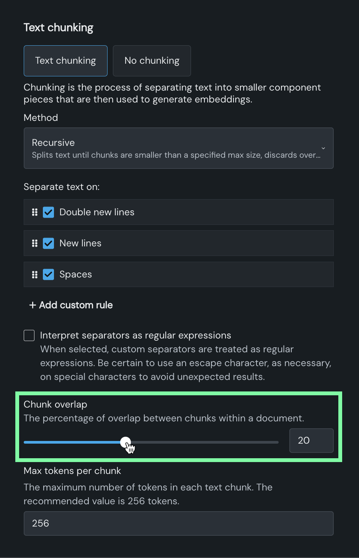The width and height of the screenshot is (359, 558).
Task: Click the Double new lines row label
Action: click(x=97, y=212)
